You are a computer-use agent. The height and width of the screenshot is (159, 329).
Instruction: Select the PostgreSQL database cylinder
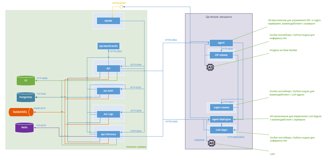[26, 97]
